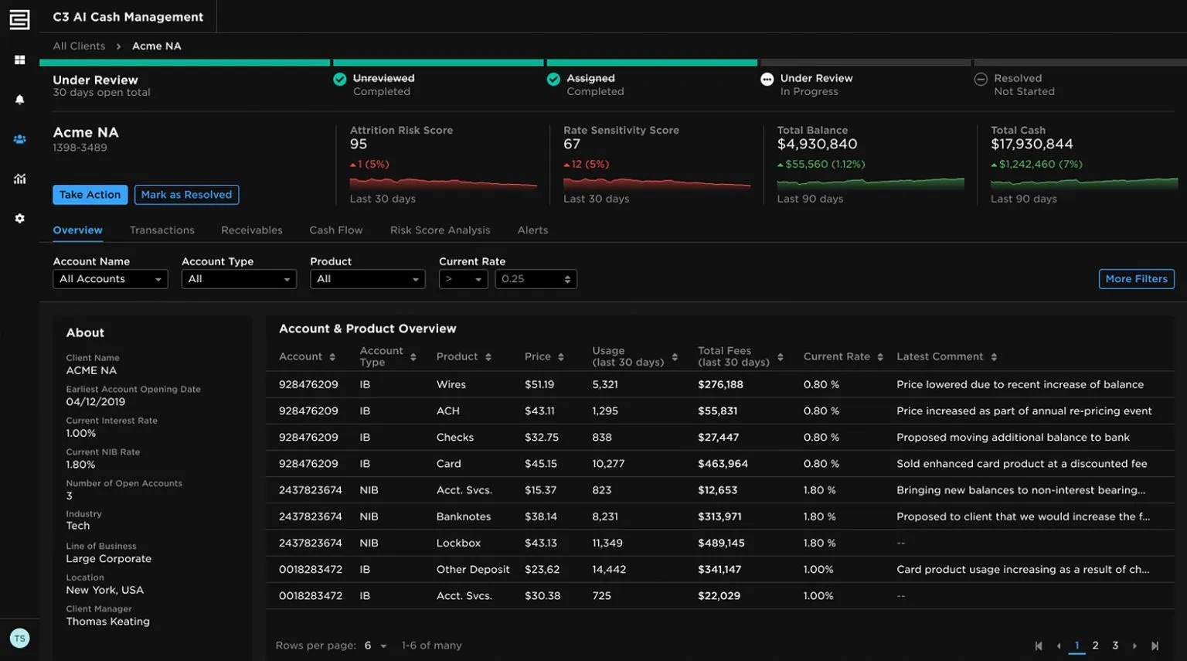Open the Rows per page dropdown

tap(376, 646)
